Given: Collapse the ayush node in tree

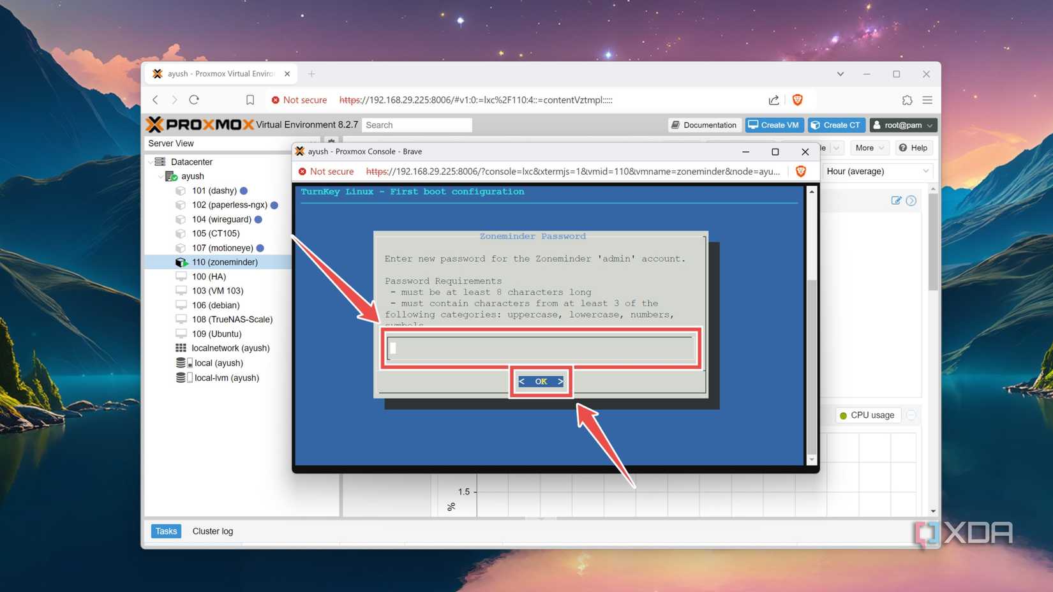Looking at the screenshot, I should point(160,176).
